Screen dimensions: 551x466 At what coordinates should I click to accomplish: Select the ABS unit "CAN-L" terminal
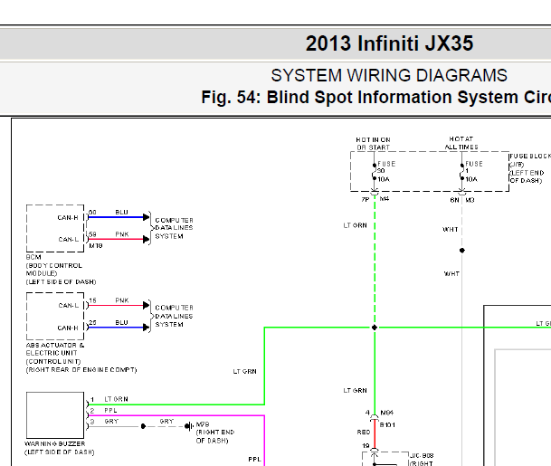(69, 306)
